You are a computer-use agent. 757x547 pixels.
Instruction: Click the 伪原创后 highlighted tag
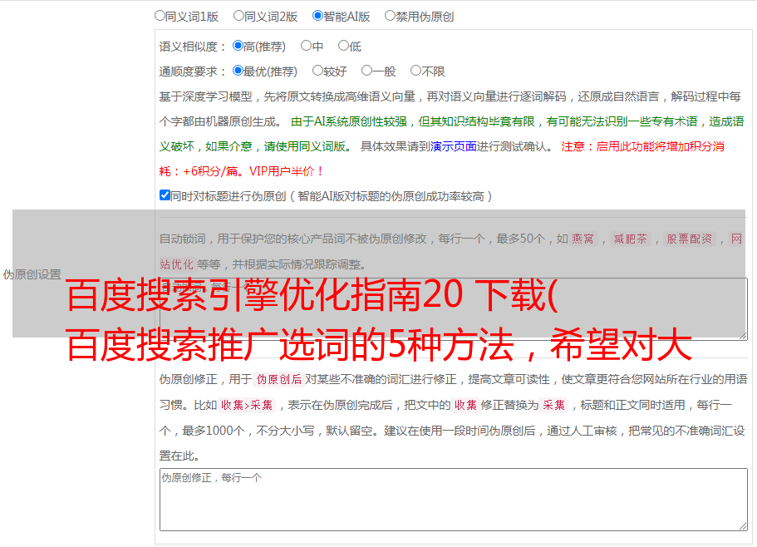(x=279, y=379)
